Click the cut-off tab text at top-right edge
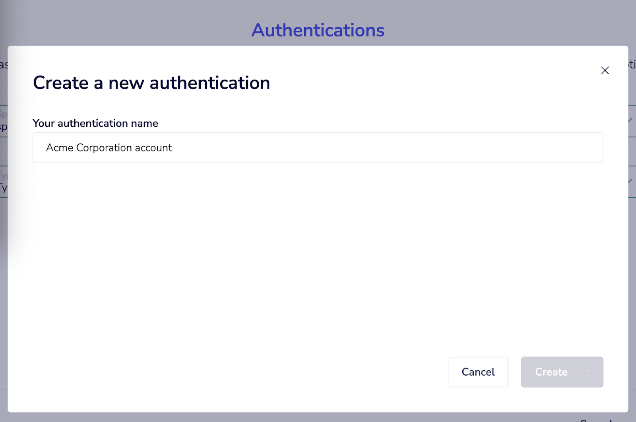Screen dimensions: 636x422 click(x=632, y=64)
